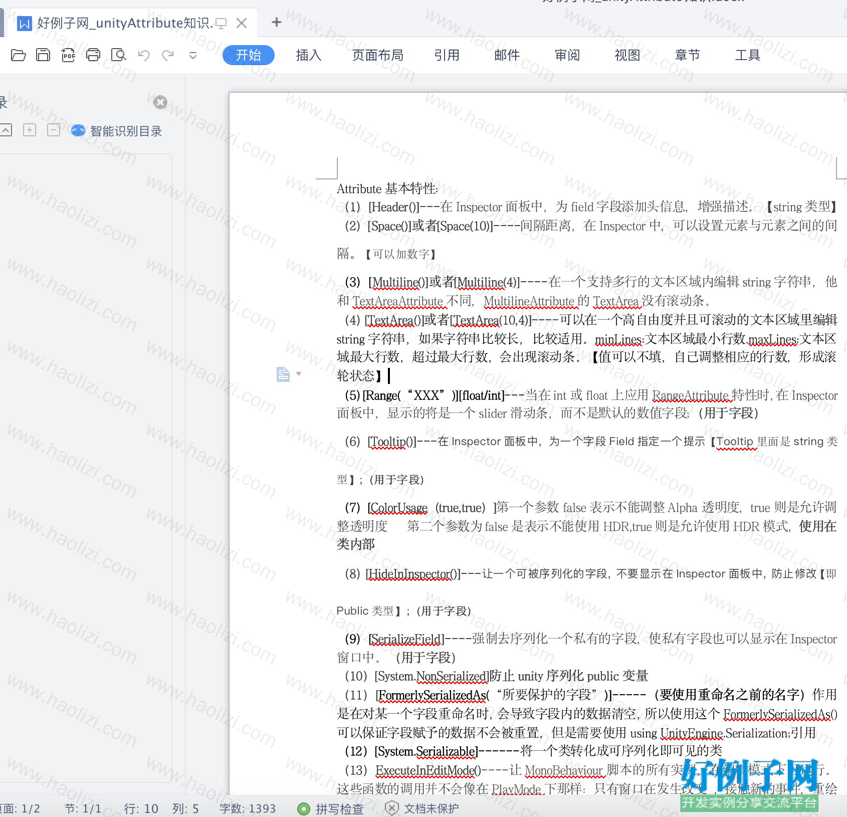Click the 列: 5 status indicator

tap(185, 808)
